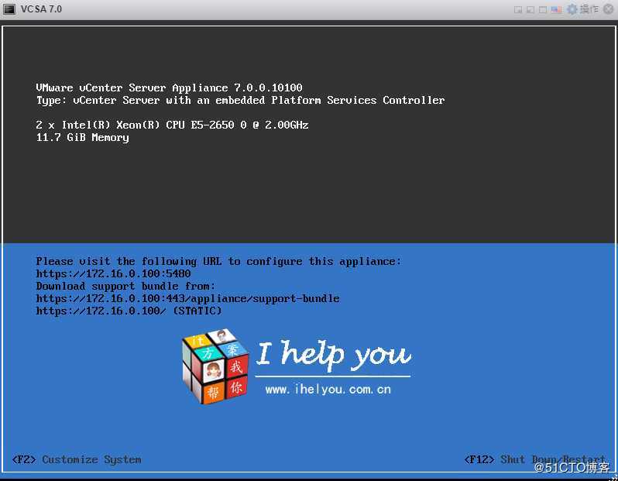Close the VCSA 7.0 console window
This screenshot has height=481, width=618.
[x=609, y=9]
